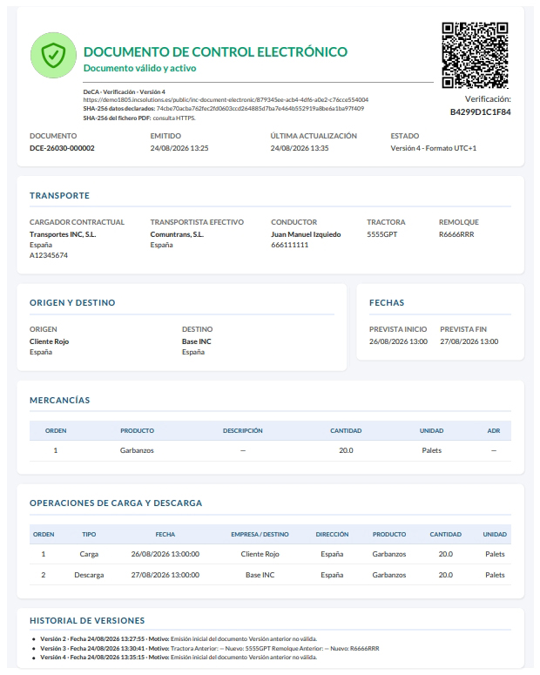The image size is (540, 675).
Task: Click 'Cliente Rojo' in Carga operation row
Action: 260,554
